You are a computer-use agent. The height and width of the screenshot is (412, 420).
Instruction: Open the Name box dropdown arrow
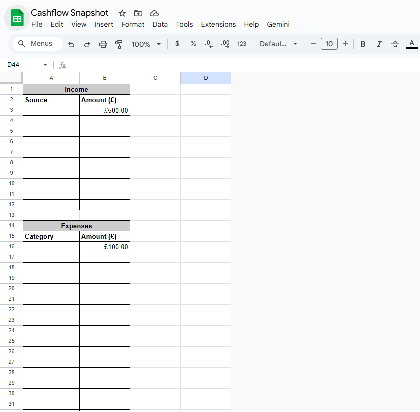(x=45, y=65)
